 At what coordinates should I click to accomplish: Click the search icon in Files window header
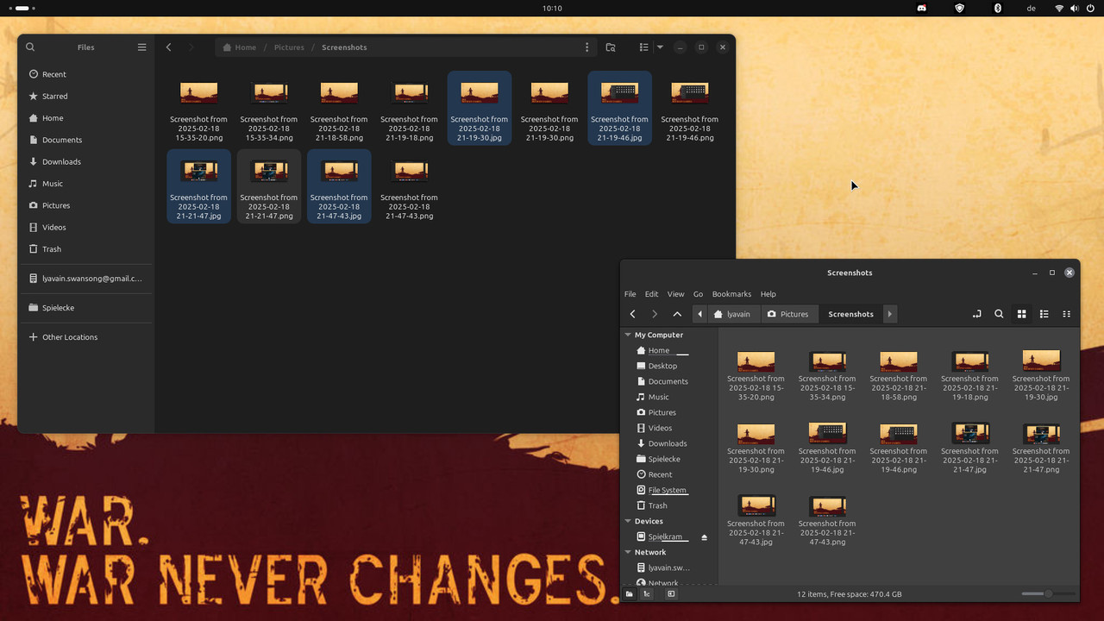(30, 47)
